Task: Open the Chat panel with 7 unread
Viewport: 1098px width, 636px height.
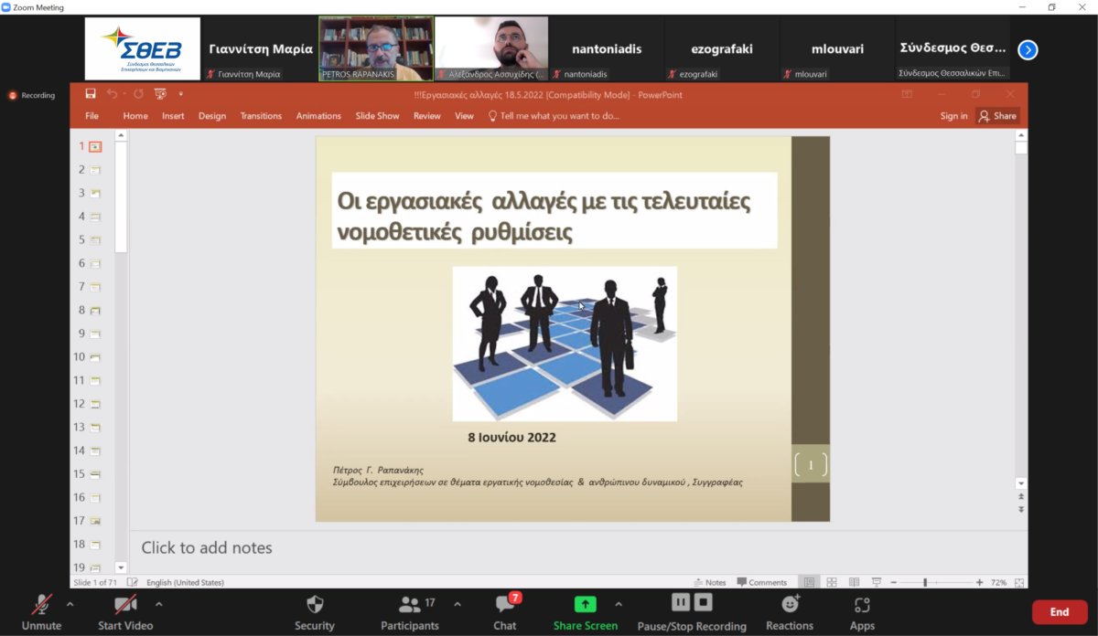Action: coord(504,605)
